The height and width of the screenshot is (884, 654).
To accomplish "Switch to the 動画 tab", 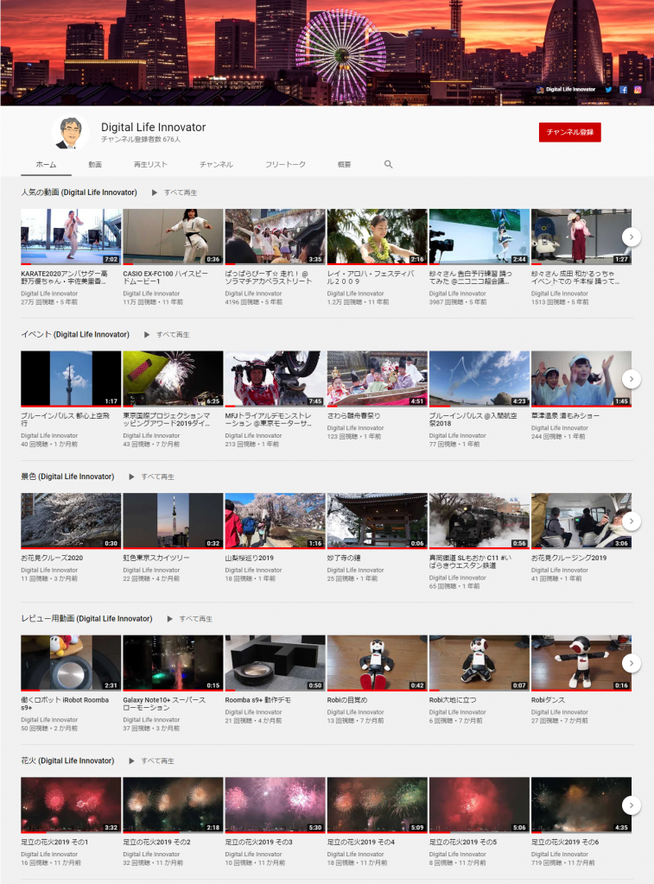I will point(95,164).
